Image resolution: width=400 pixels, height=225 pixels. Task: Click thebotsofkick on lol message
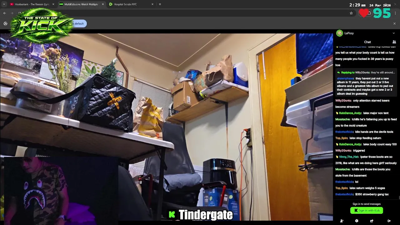tap(344, 182)
